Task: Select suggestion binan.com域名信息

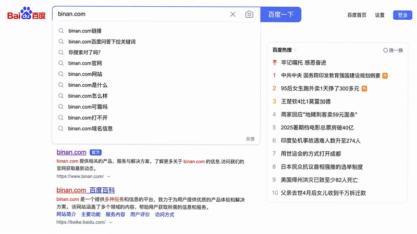Action: click(x=90, y=128)
